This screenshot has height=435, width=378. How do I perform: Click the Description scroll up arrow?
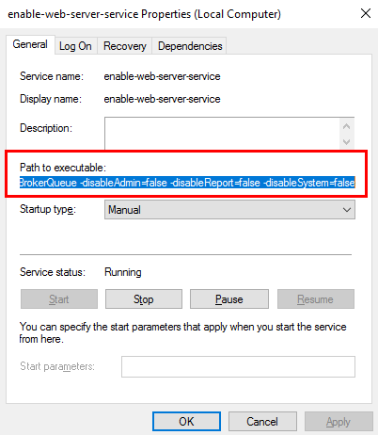(347, 126)
